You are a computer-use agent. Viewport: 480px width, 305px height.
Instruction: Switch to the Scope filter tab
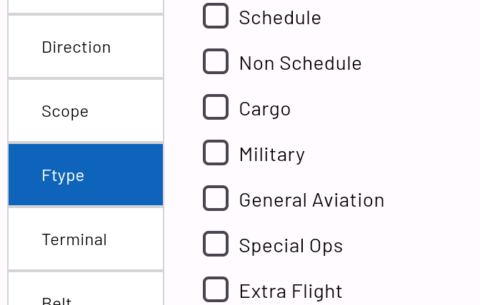coord(86,110)
